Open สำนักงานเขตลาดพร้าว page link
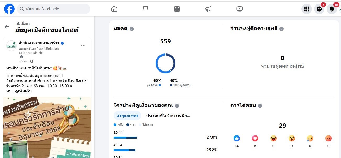 coord(39,43)
